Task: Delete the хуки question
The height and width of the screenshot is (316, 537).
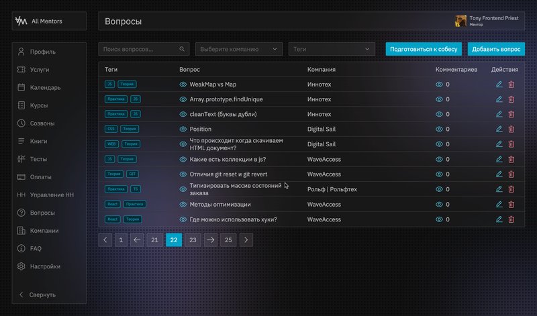Action: (511, 219)
